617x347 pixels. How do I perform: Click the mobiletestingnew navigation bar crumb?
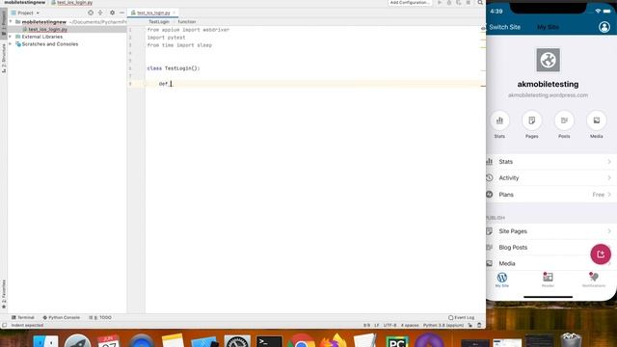24,2
